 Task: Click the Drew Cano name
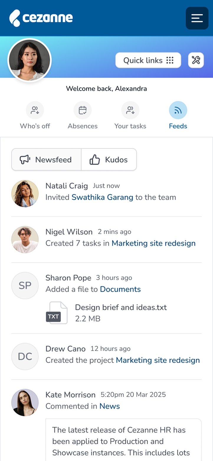(65, 349)
